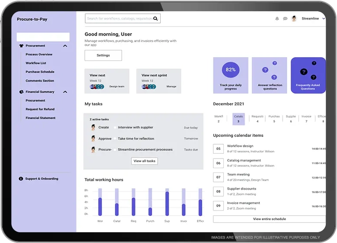This screenshot has height=243, width=337.
Task: Open Workflow List in sidebar
Action: [36, 63]
